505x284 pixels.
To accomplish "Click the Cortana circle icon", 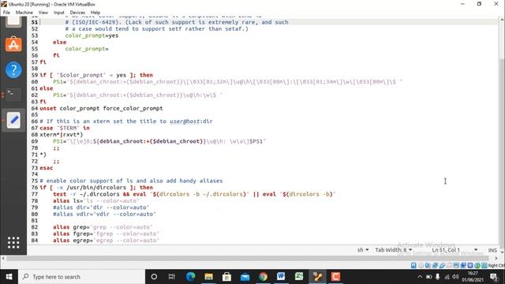I will click(x=154, y=277).
